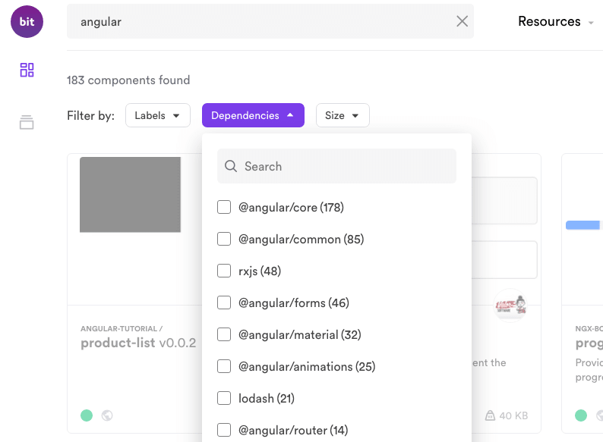Click the dependency Search input field
This screenshot has width=603, height=442.
coord(336,166)
